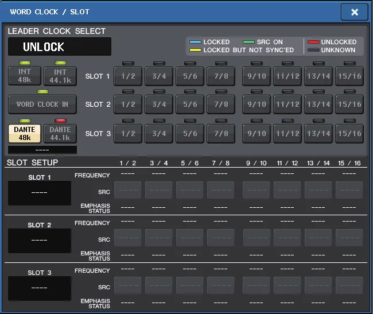Click the status indicator above SLOT 3 15/16
373x314 pixels.
click(x=349, y=121)
